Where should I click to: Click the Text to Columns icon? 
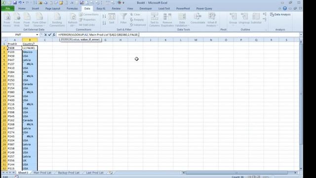pyautogui.click(x=155, y=20)
